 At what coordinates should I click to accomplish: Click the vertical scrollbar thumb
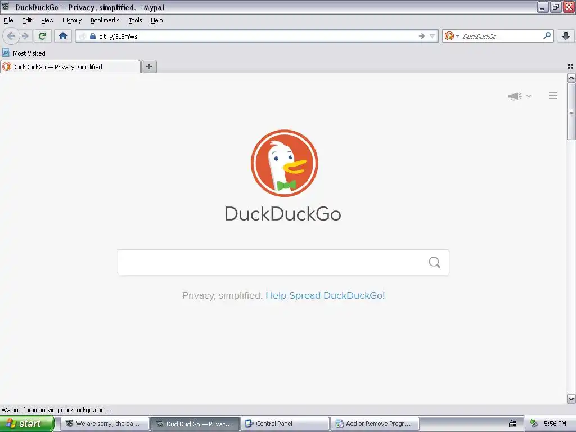(571, 112)
